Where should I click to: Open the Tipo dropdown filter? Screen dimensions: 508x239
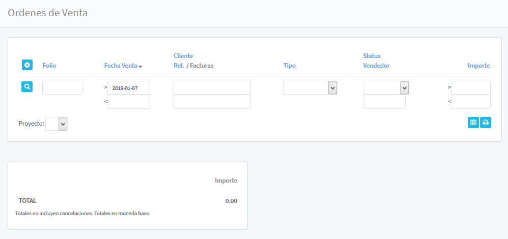click(311, 88)
